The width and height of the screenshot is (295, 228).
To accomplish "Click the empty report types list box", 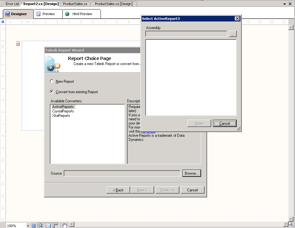I will [191, 78].
